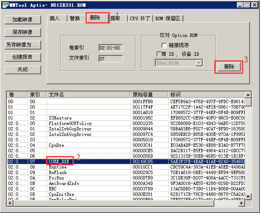This screenshot has width=260, height=213.
Task: Toggle the 链接现存 checkbox
Action: tap(164, 45)
